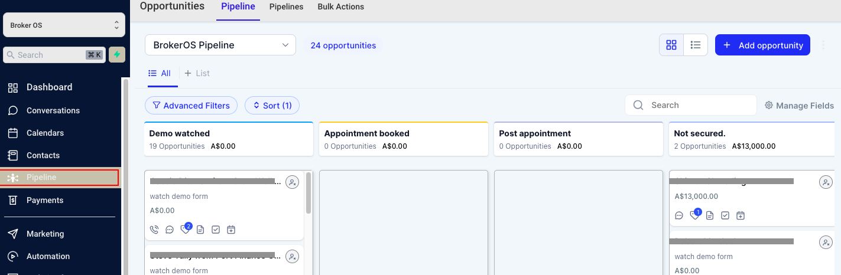
Task: Open Advanced Filters
Action: coord(191,106)
